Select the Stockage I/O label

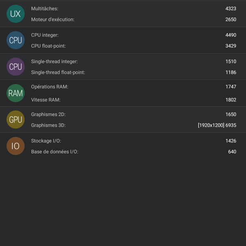coord(46,141)
